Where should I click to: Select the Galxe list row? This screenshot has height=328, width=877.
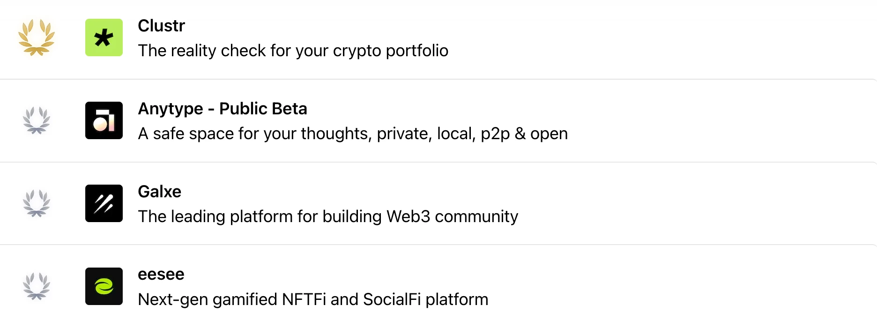tap(438, 203)
